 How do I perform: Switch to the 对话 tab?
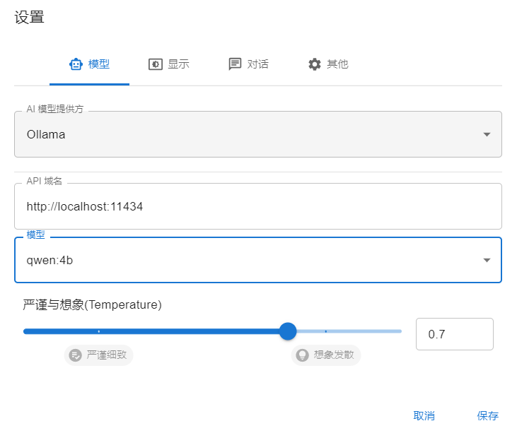click(249, 64)
